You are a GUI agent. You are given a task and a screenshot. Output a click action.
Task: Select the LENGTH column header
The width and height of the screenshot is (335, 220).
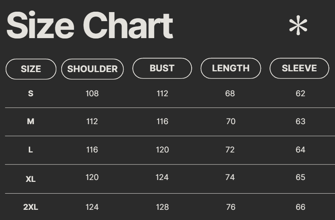(231, 68)
